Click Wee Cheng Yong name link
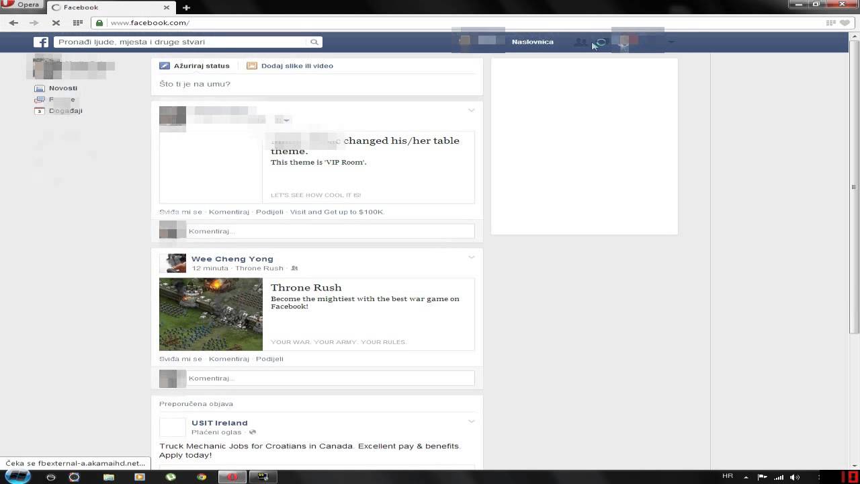The height and width of the screenshot is (484, 860). [x=232, y=259]
